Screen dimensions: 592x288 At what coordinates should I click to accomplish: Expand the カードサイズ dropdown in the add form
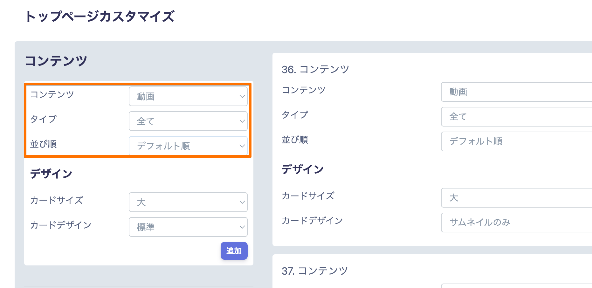pyautogui.click(x=188, y=202)
